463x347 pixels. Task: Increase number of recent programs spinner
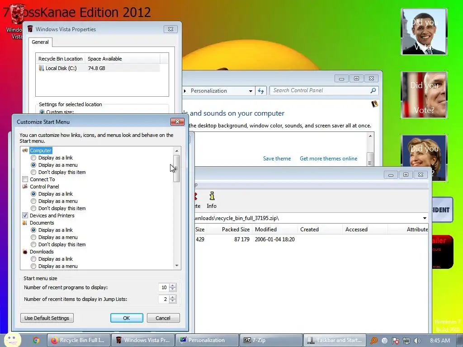(173, 286)
